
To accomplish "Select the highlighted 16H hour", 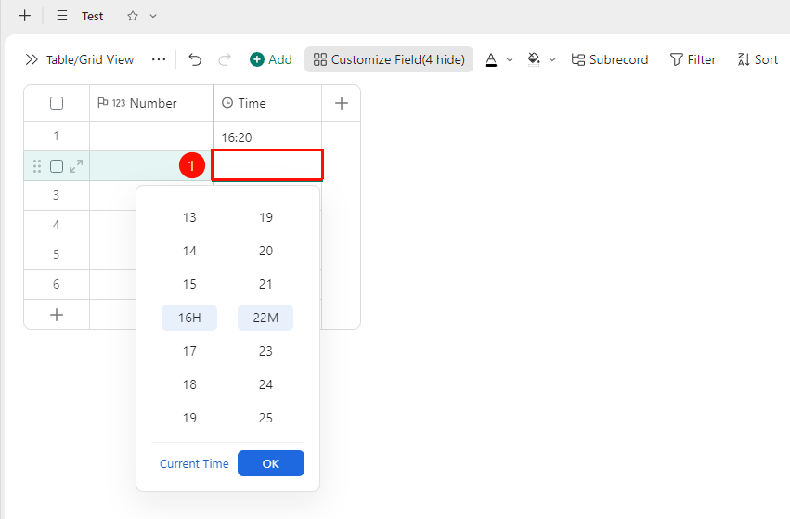I will (189, 318).
